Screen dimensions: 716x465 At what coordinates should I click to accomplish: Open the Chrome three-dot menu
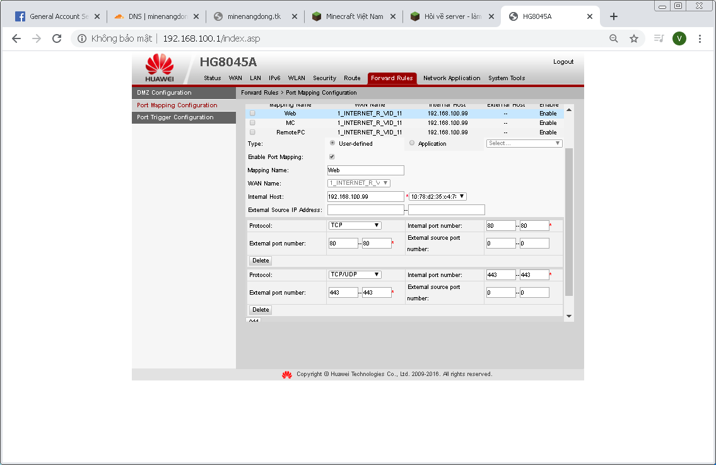[x=700, y=38]
